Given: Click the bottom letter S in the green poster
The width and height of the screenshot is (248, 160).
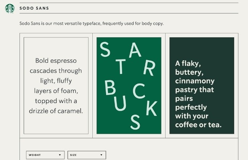Looking at the screenshot, I should click(135, 122).
